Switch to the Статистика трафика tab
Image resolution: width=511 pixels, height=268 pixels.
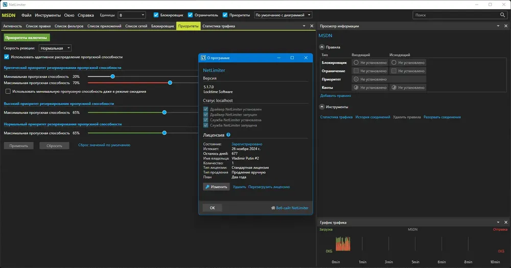[218, 26]
